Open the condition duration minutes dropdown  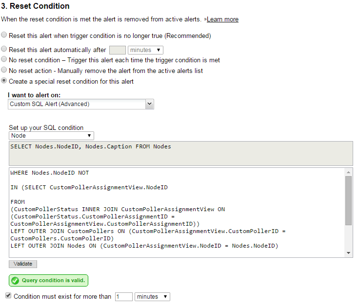pyautogui.click(x=152, y=297)
